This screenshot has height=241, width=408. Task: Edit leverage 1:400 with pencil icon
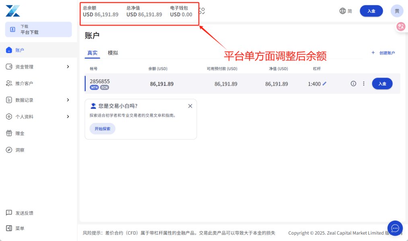[x=324, y=84]
